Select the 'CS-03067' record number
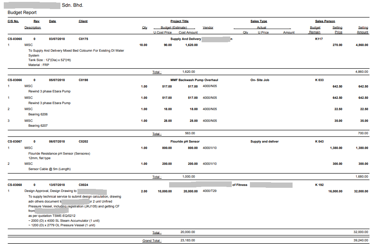Screen dimensions: 376x244 pyautogui.click(x=15, y=141)
